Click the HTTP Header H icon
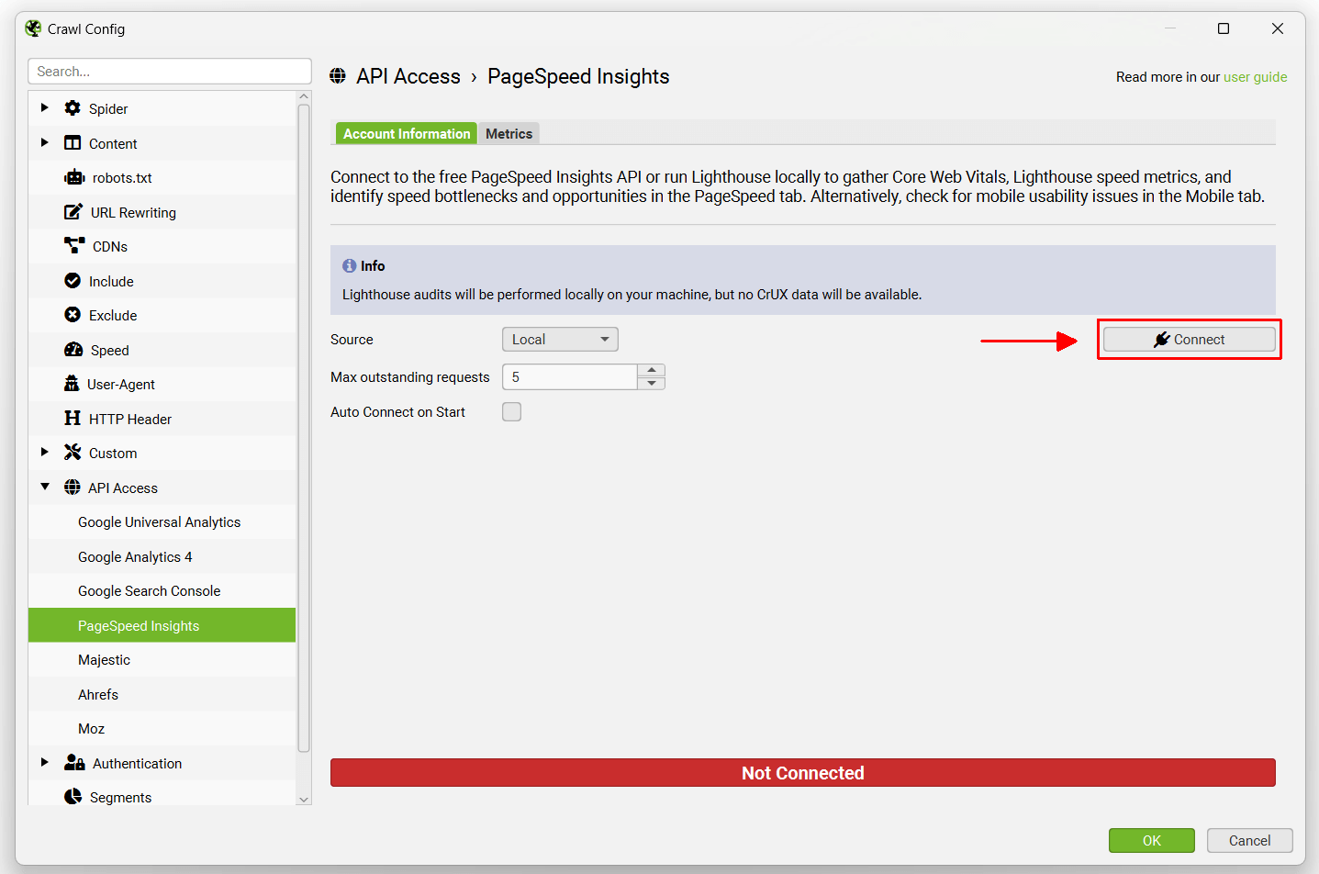This screenshot has width=1319, height=874. 73,419
